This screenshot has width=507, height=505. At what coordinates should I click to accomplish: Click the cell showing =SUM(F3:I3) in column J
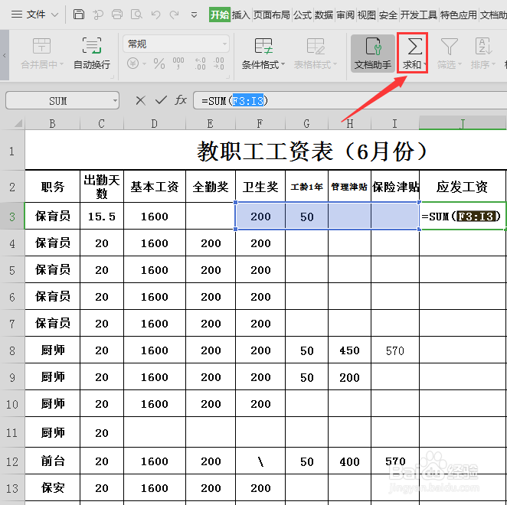pos(463,216)
